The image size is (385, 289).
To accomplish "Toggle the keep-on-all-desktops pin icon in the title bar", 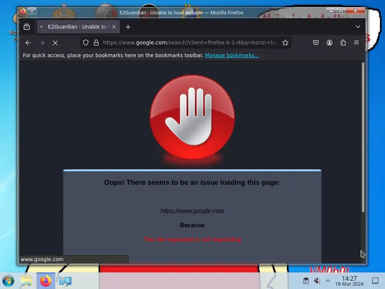I will tap(32, 11).
